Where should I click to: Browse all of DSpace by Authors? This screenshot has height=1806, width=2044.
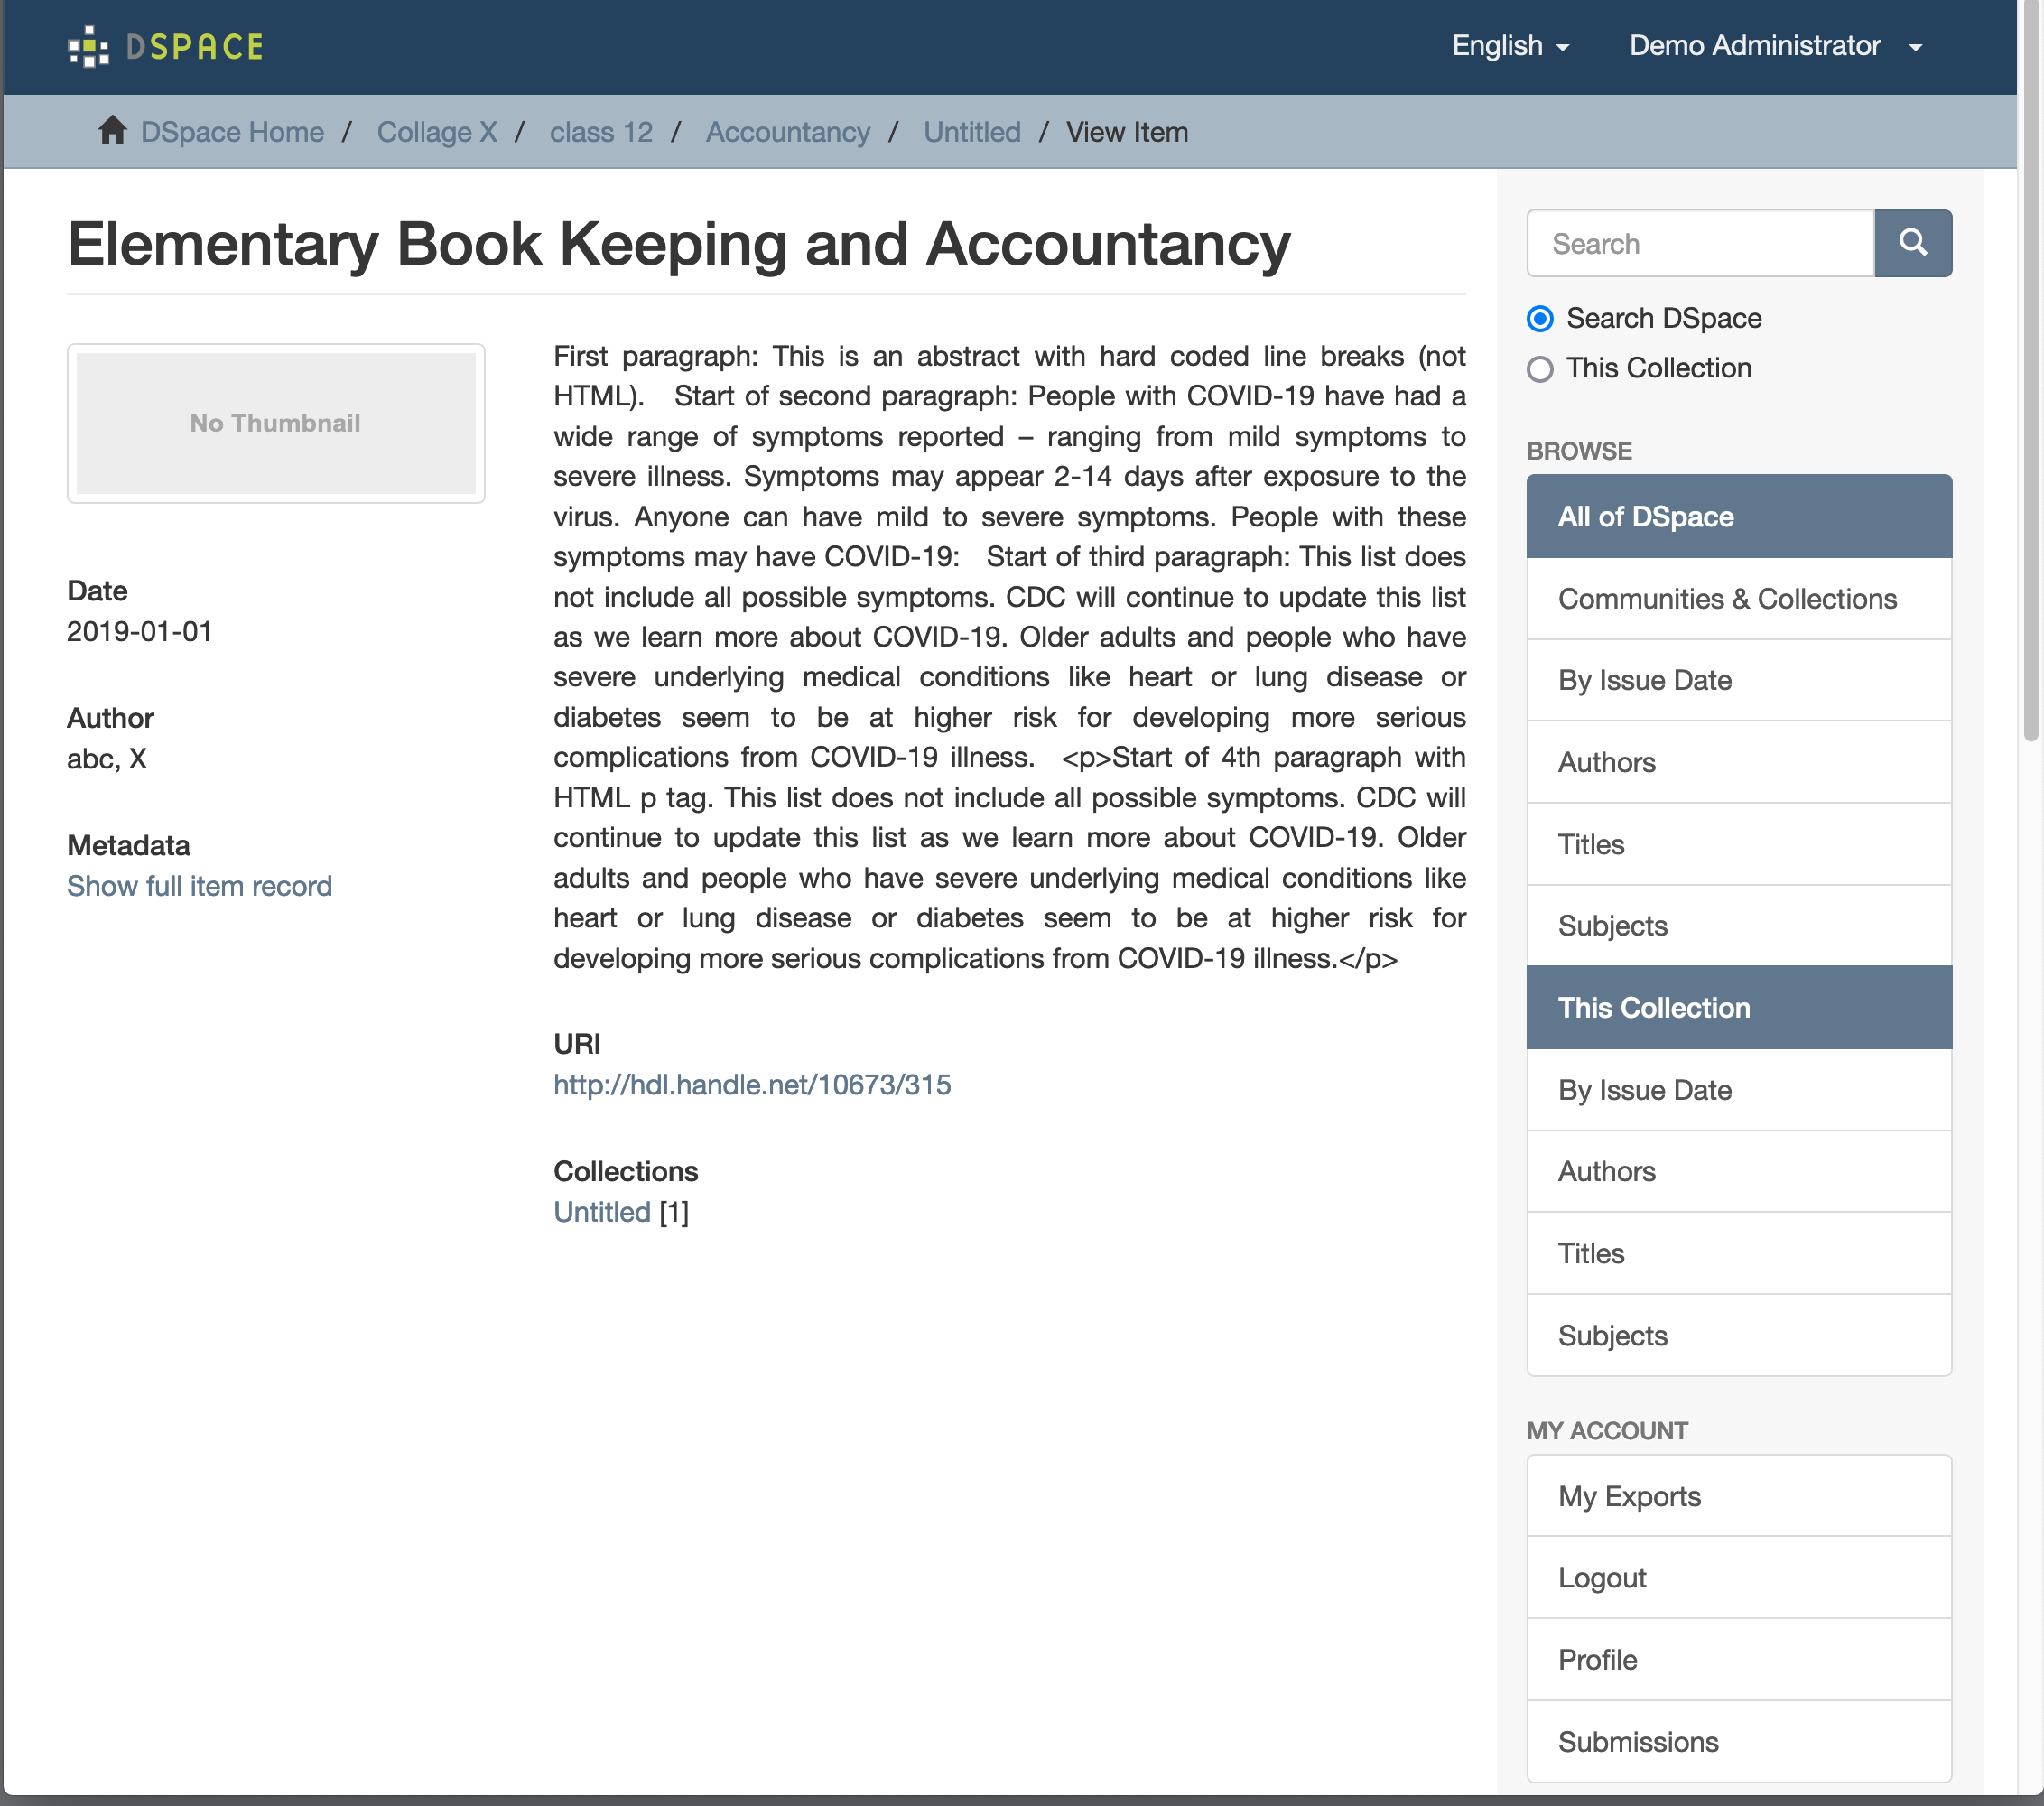(1606, 762)
